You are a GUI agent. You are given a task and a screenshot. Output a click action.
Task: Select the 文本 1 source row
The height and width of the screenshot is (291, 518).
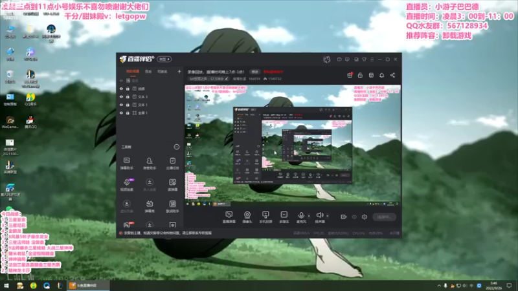tap(150, 105)
